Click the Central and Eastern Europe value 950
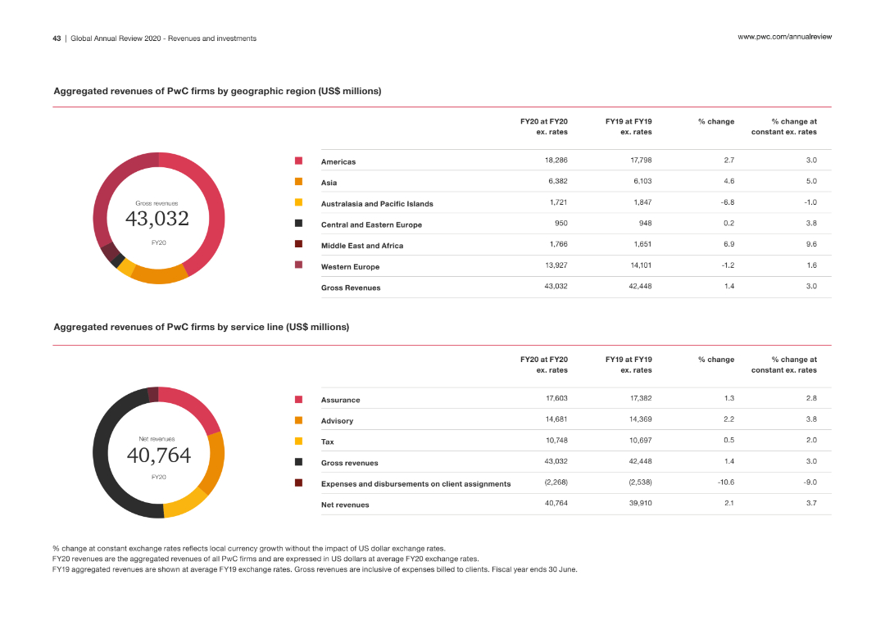This screenshot has height=625, width=885. point(561,223)
